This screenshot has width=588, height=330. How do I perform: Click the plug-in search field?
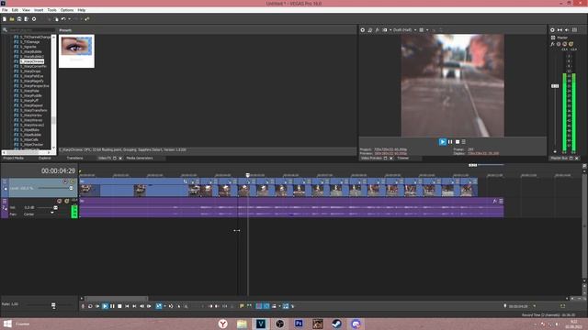tap(31, 30)
